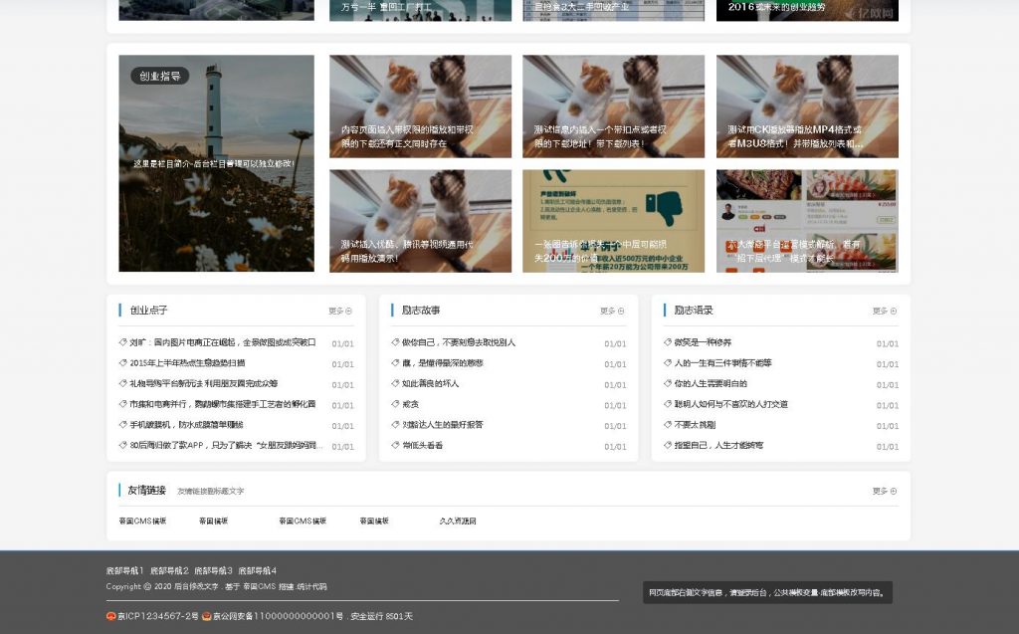Click tag icon beside 80后海归 APP article
1019x634 pixels.
pos(122,446)
